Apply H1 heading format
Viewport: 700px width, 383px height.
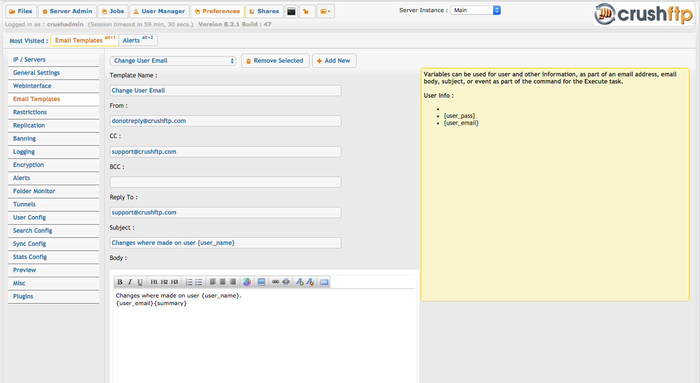(x=154, y=282)
